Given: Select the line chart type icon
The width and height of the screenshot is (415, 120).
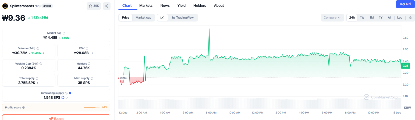Looking at the screenshot, I should (x=162, y=17).
